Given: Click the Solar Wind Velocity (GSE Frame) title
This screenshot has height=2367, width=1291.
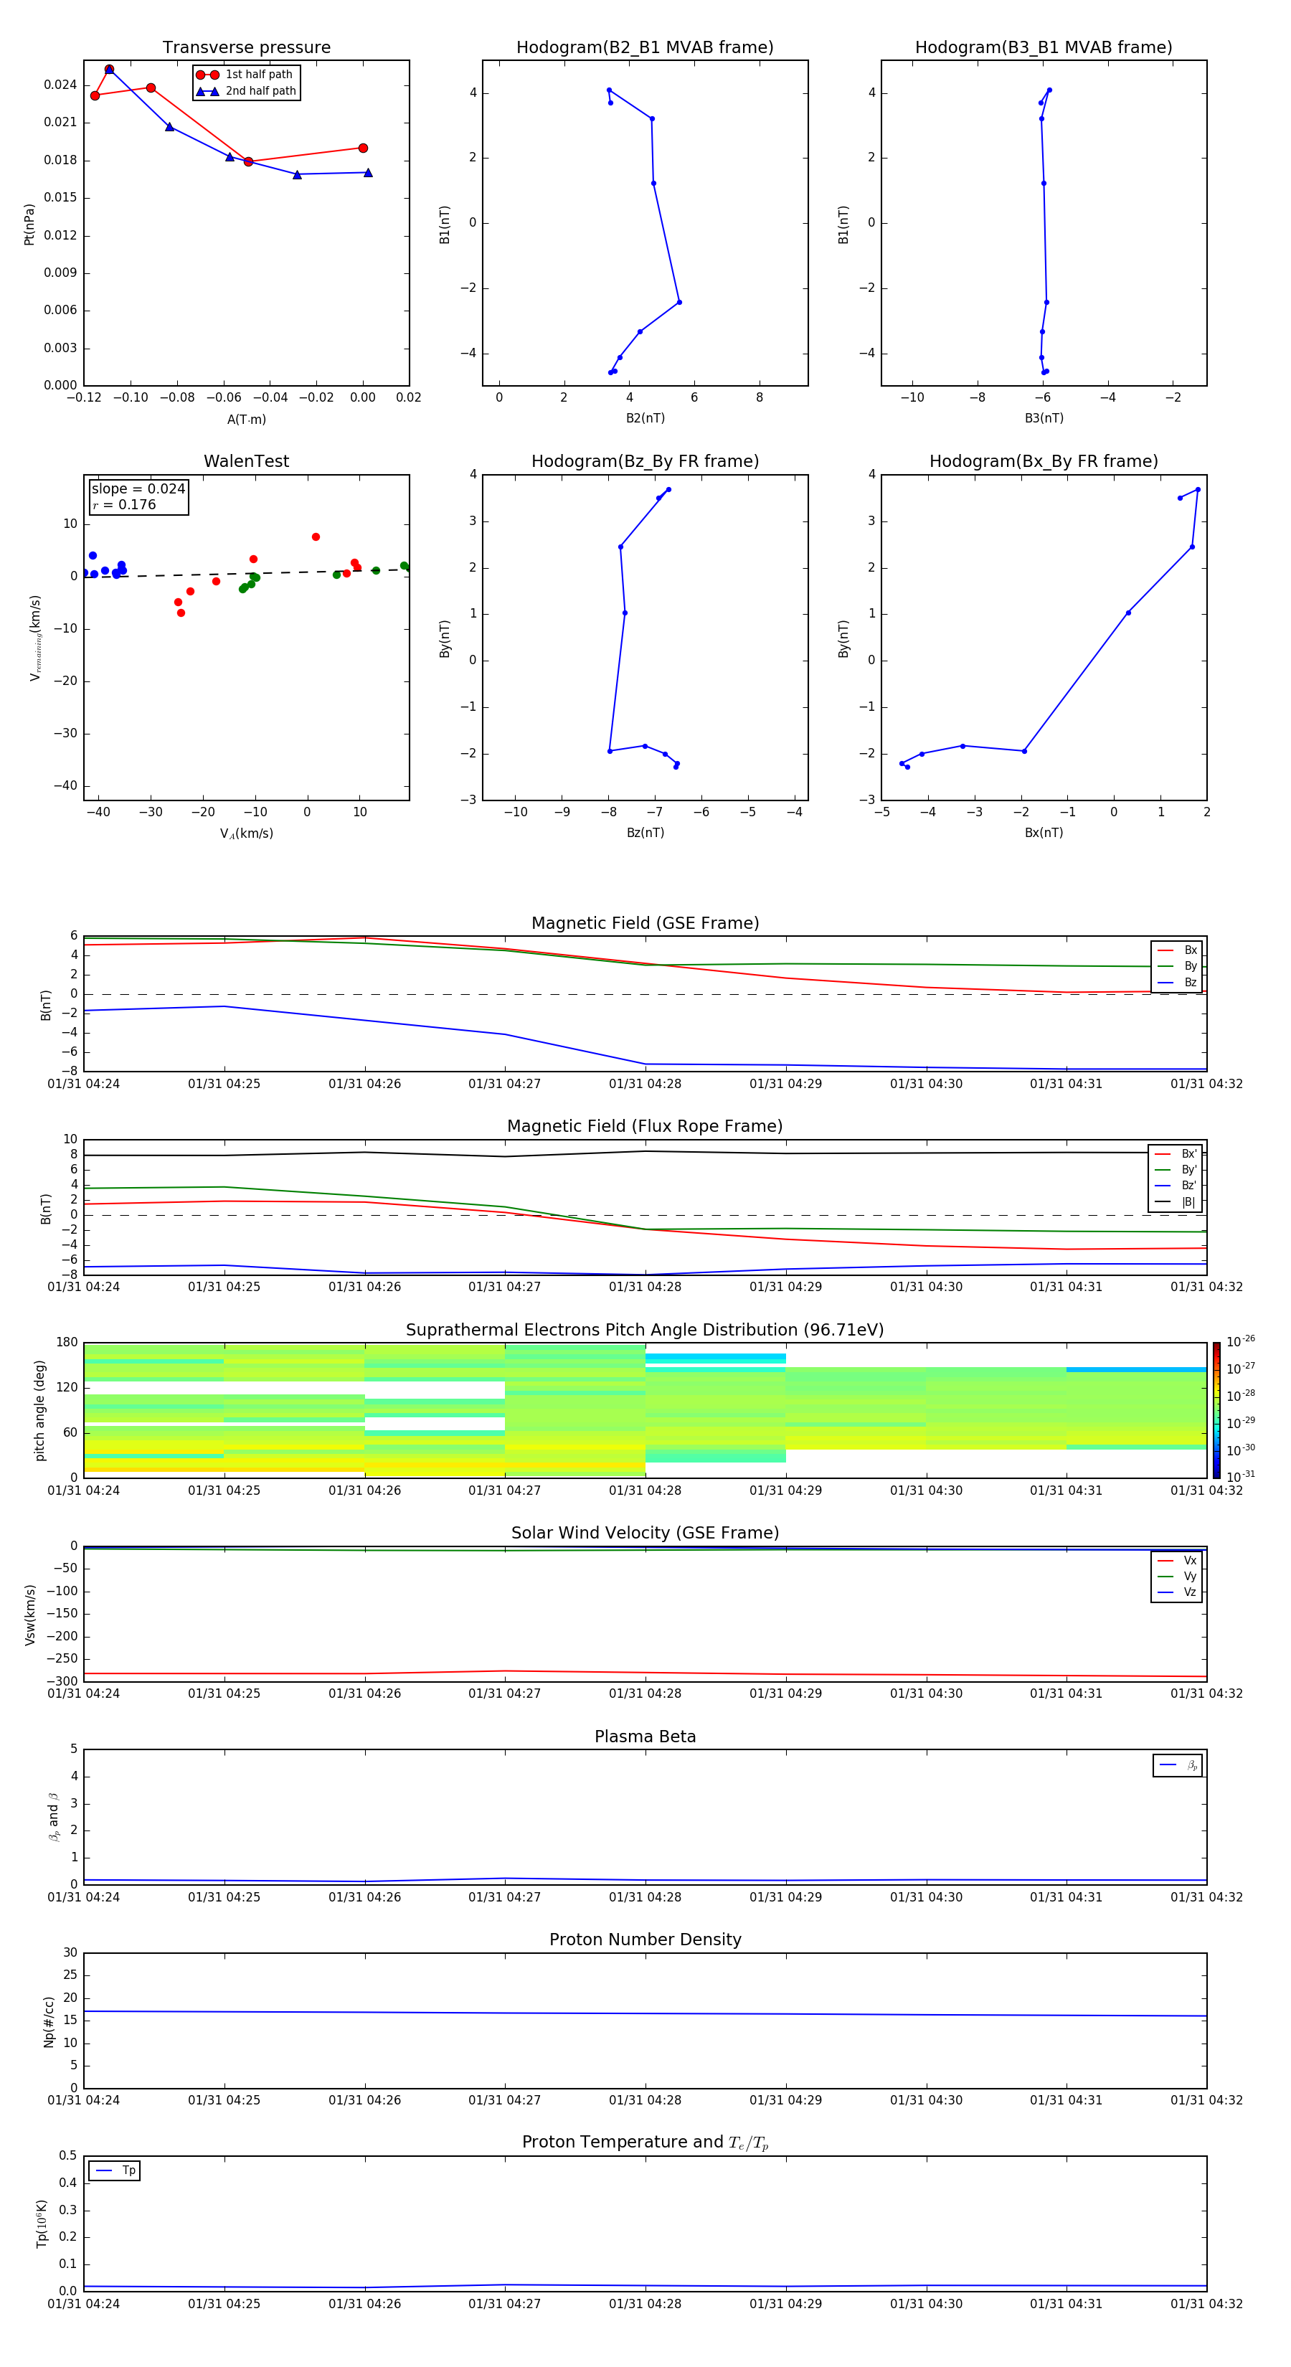Looking at the screenshot, I should point(645,1533).
